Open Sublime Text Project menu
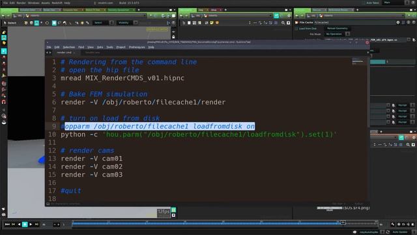Screen dimensions: 417x235 click(121, 47)
